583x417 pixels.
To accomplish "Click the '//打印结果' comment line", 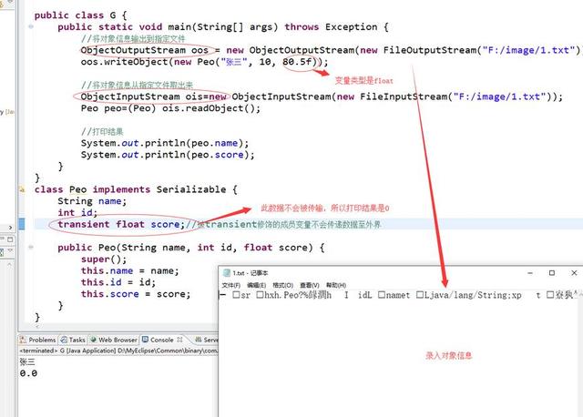I will 102,132.
